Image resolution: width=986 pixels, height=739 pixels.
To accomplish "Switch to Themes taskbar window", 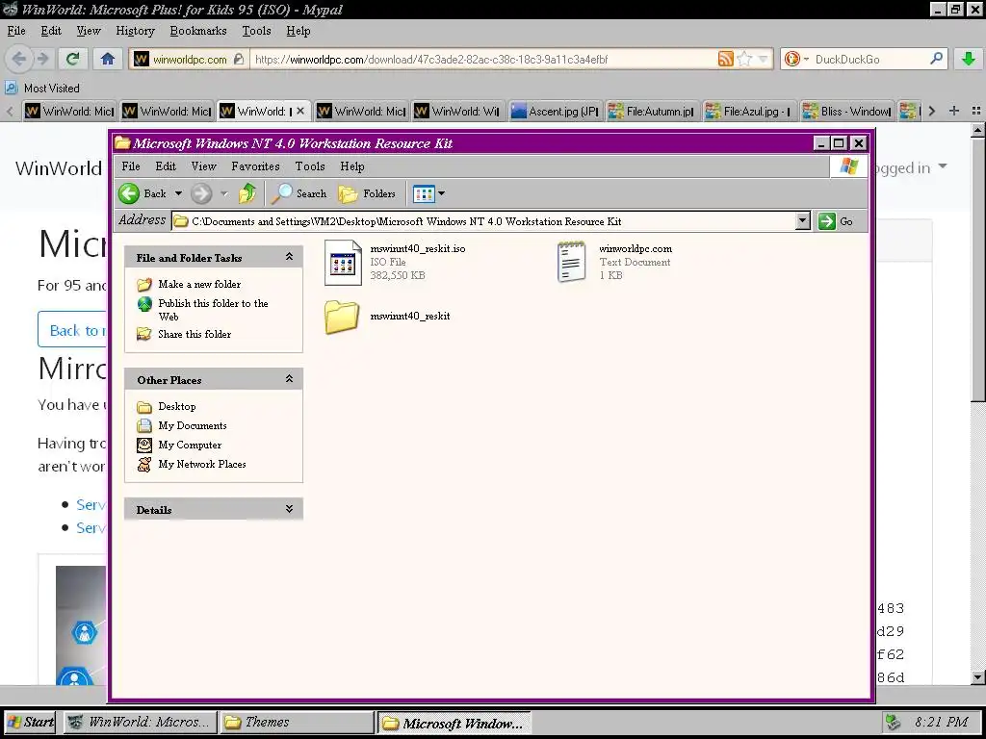I will pyautogui.click(x=297, y=722).
